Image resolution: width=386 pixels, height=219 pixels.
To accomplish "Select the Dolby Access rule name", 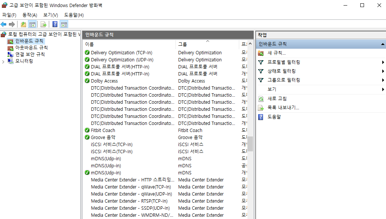I will 104,81.
